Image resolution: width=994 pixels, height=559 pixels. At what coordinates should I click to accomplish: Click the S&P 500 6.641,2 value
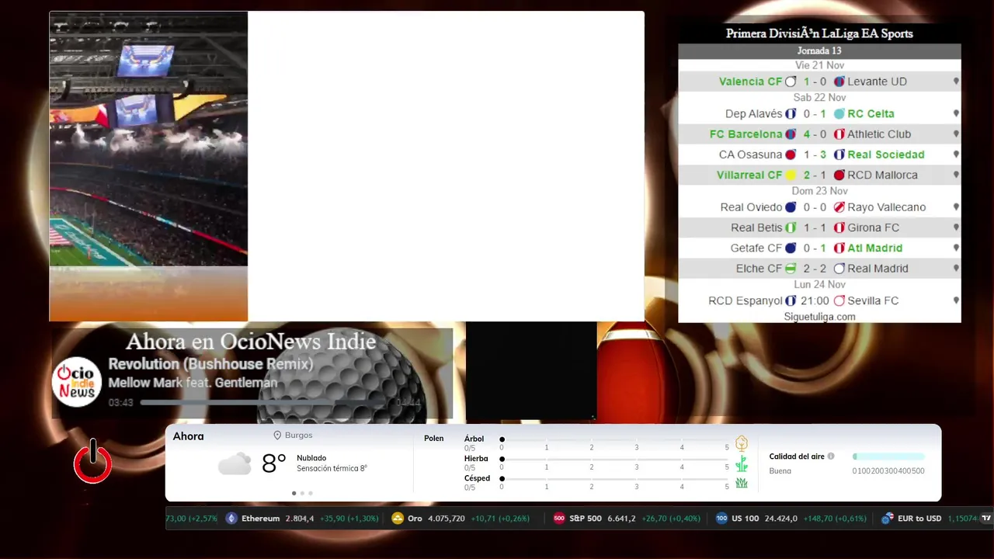[x=621, y=519]
